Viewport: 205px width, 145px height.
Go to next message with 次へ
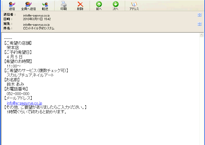[116, 6]
